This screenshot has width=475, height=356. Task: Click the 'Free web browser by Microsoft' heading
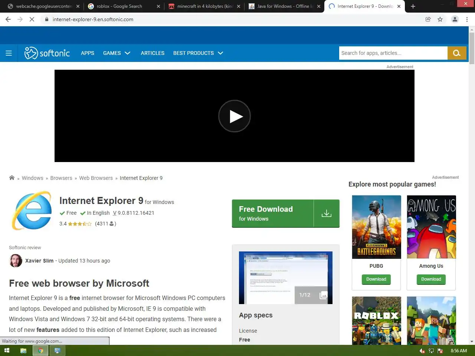(79, 283)
